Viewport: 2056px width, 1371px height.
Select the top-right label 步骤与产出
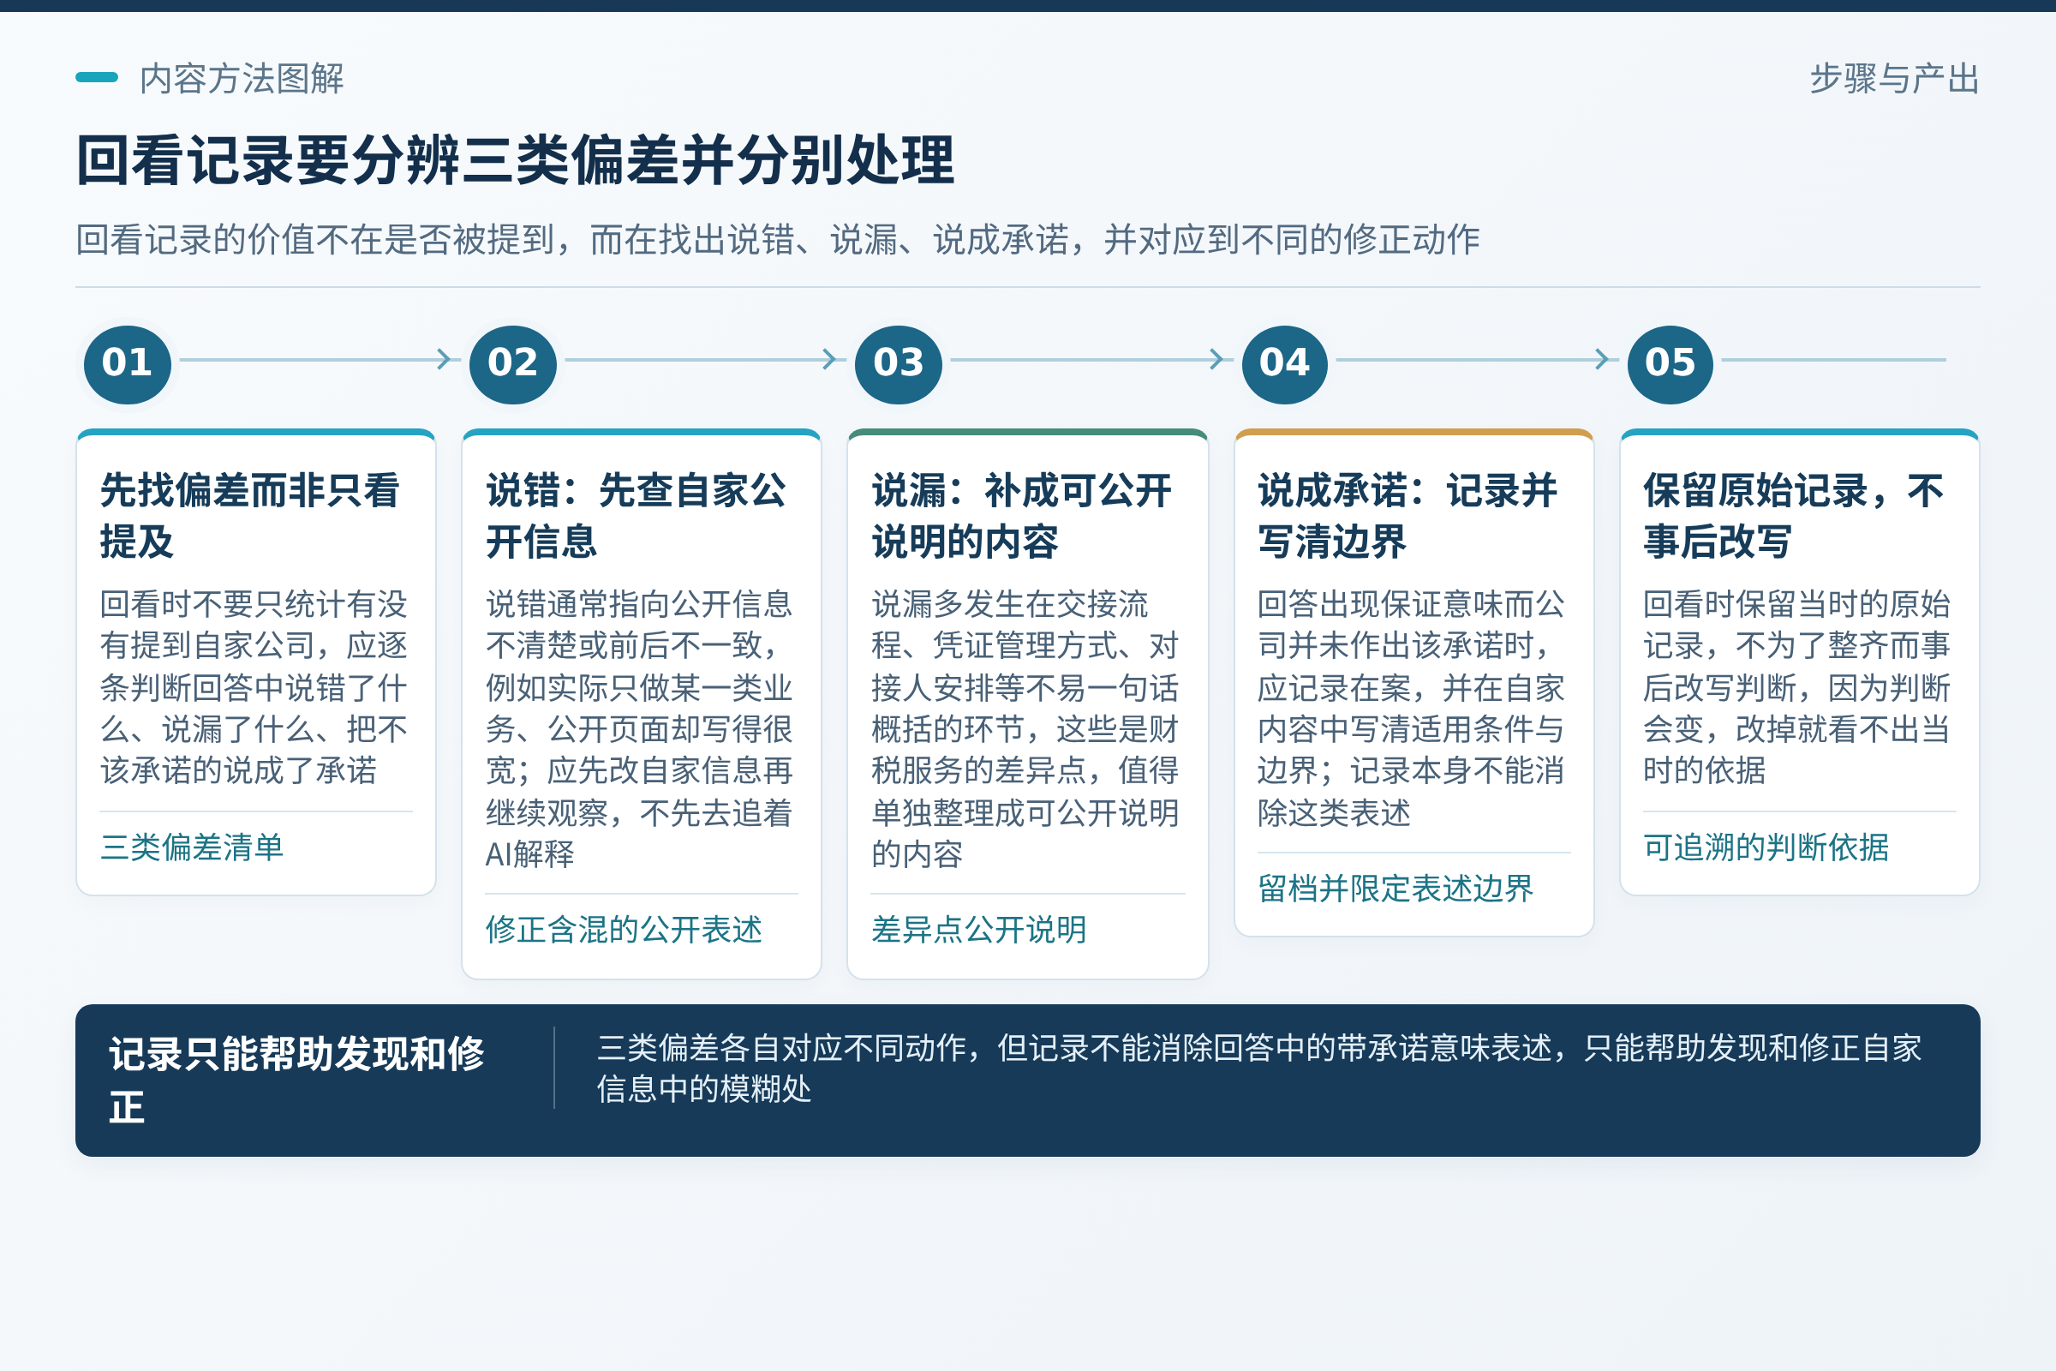coord(1894,79)
